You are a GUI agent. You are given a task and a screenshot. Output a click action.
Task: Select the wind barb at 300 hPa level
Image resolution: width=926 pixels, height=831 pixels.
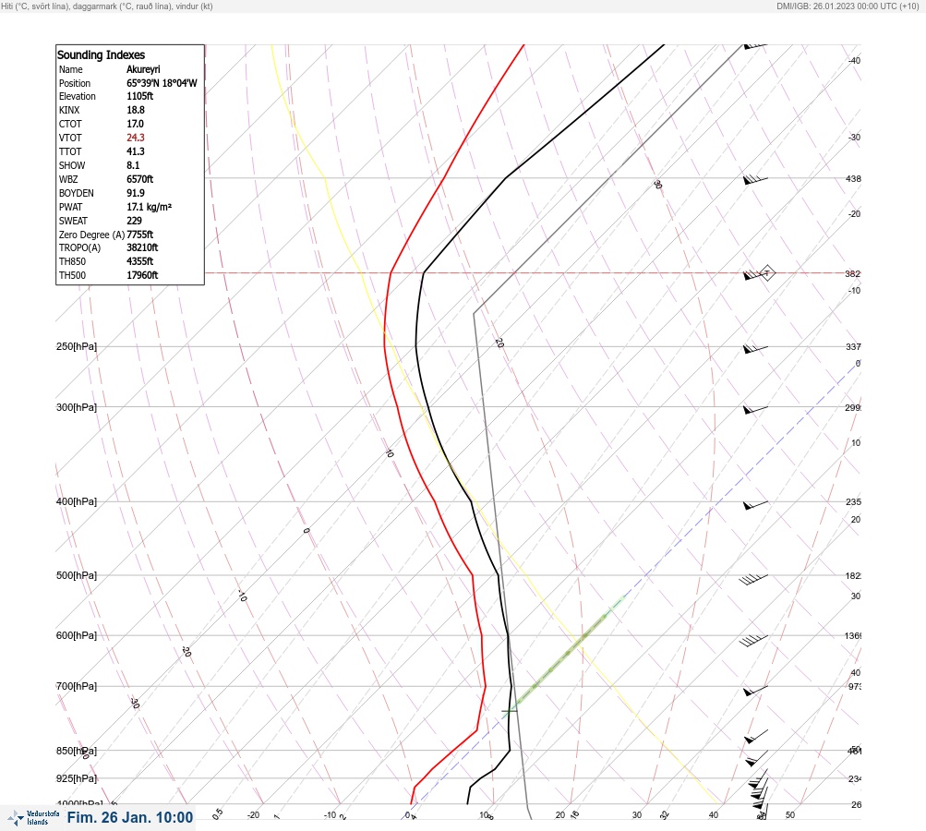(x=755, y=409)
